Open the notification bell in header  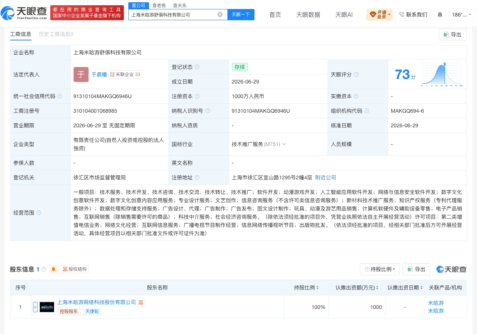[440, 15]
